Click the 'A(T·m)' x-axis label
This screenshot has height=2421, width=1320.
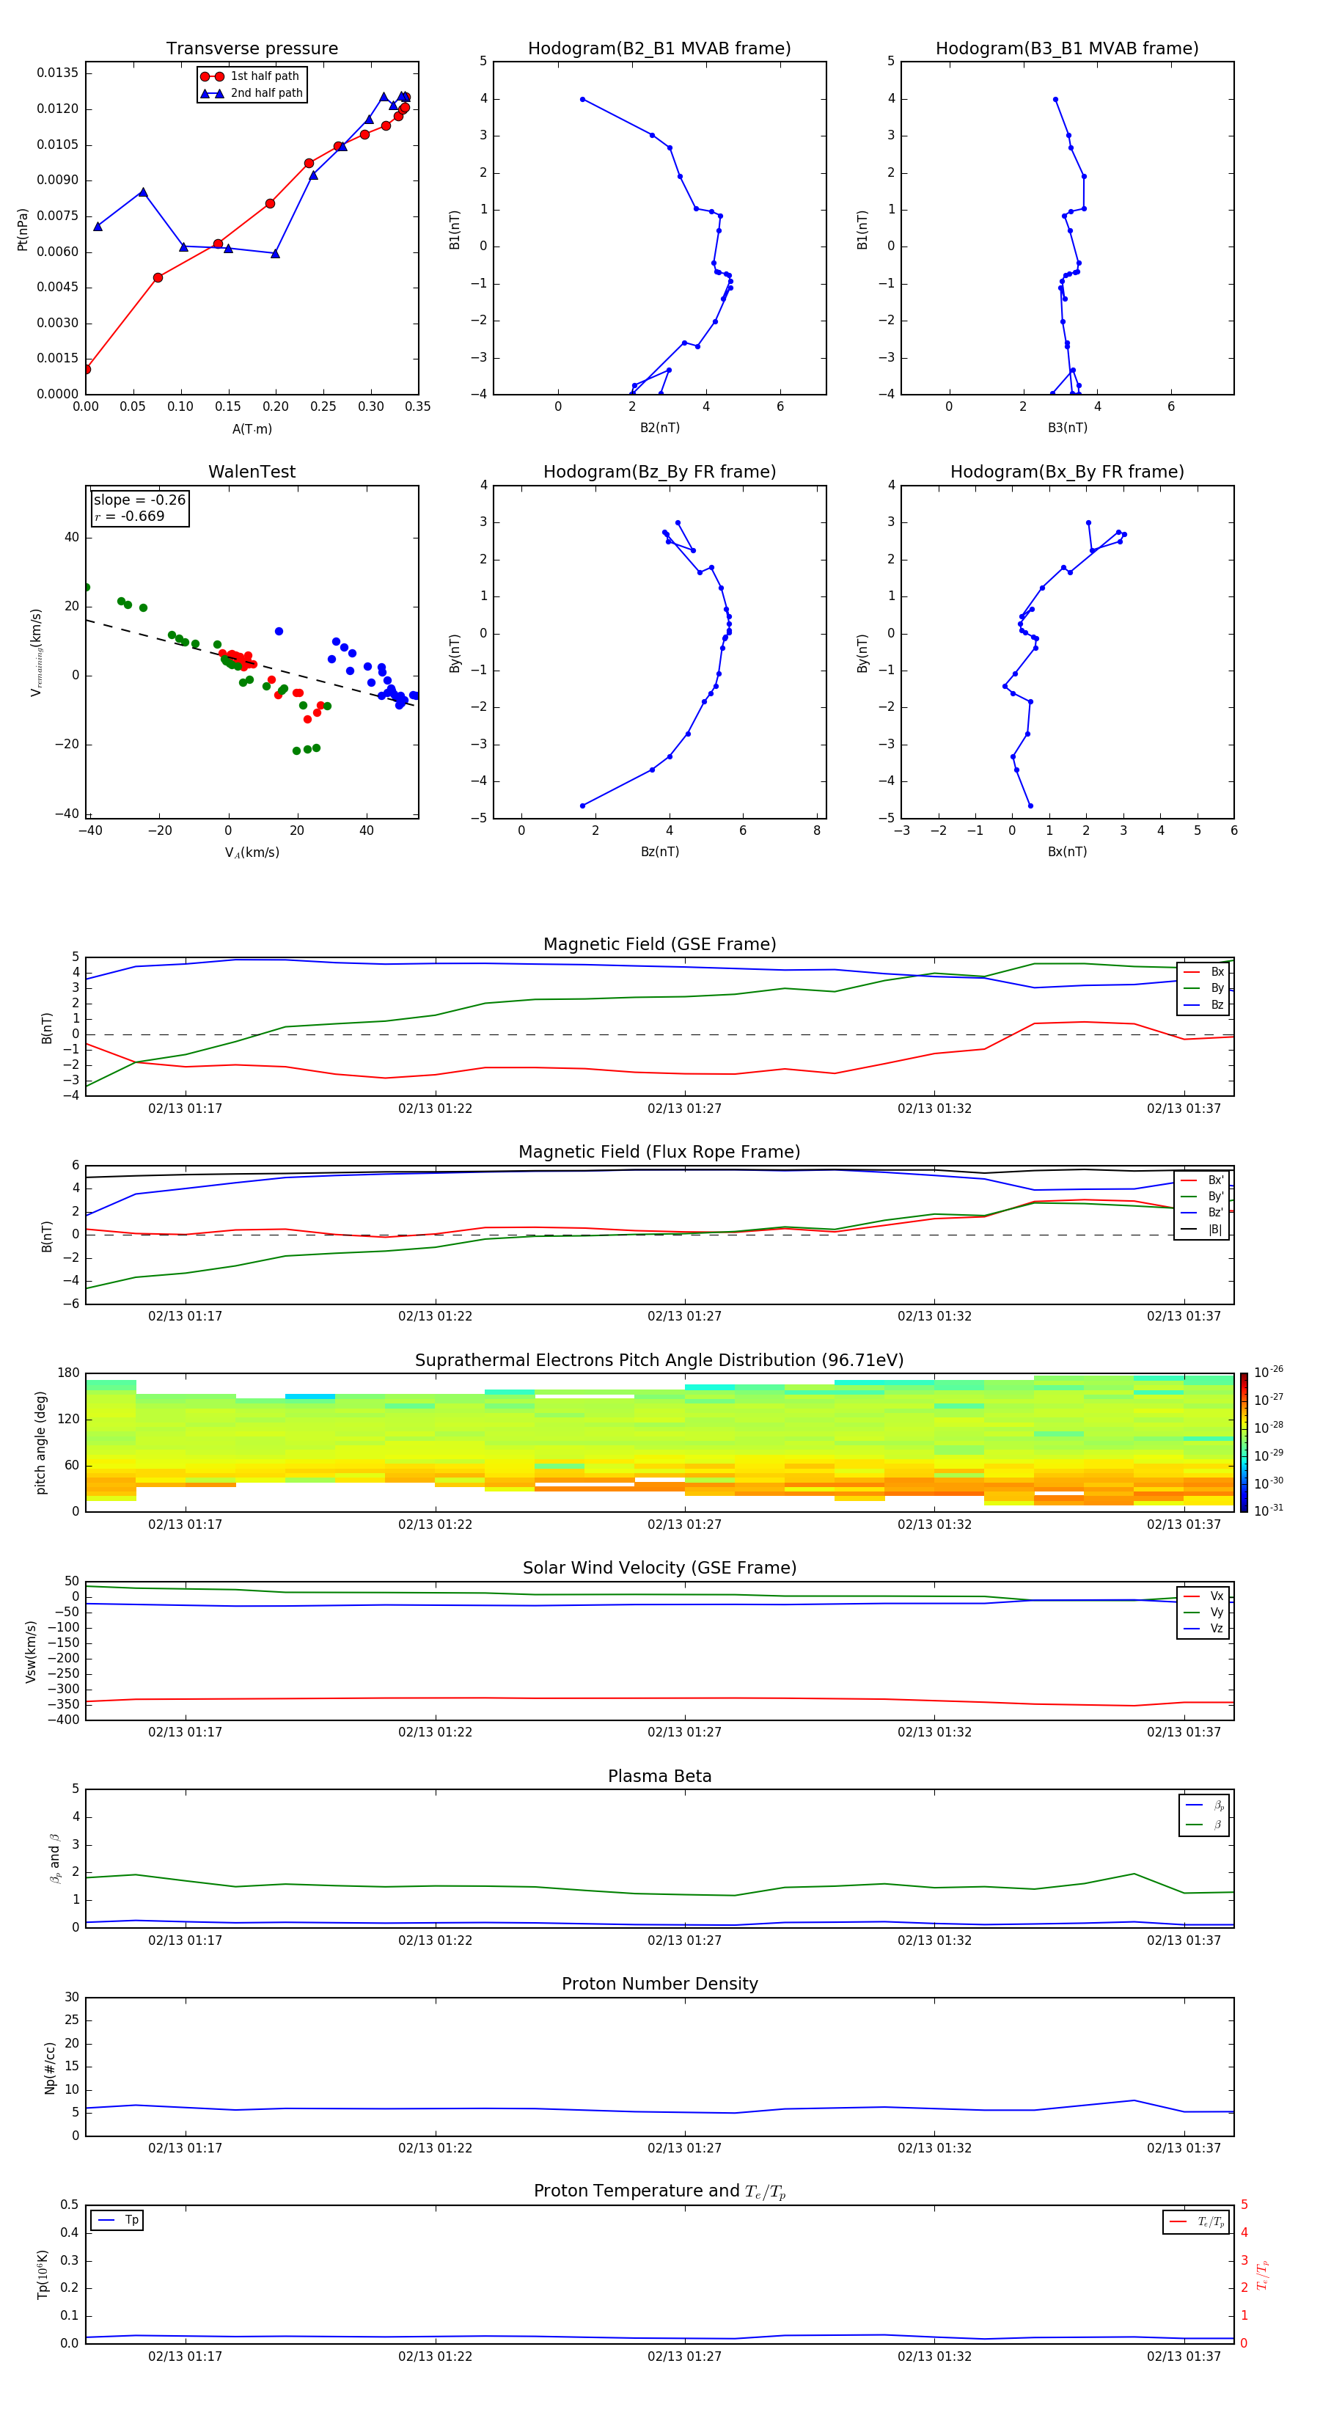252,428
